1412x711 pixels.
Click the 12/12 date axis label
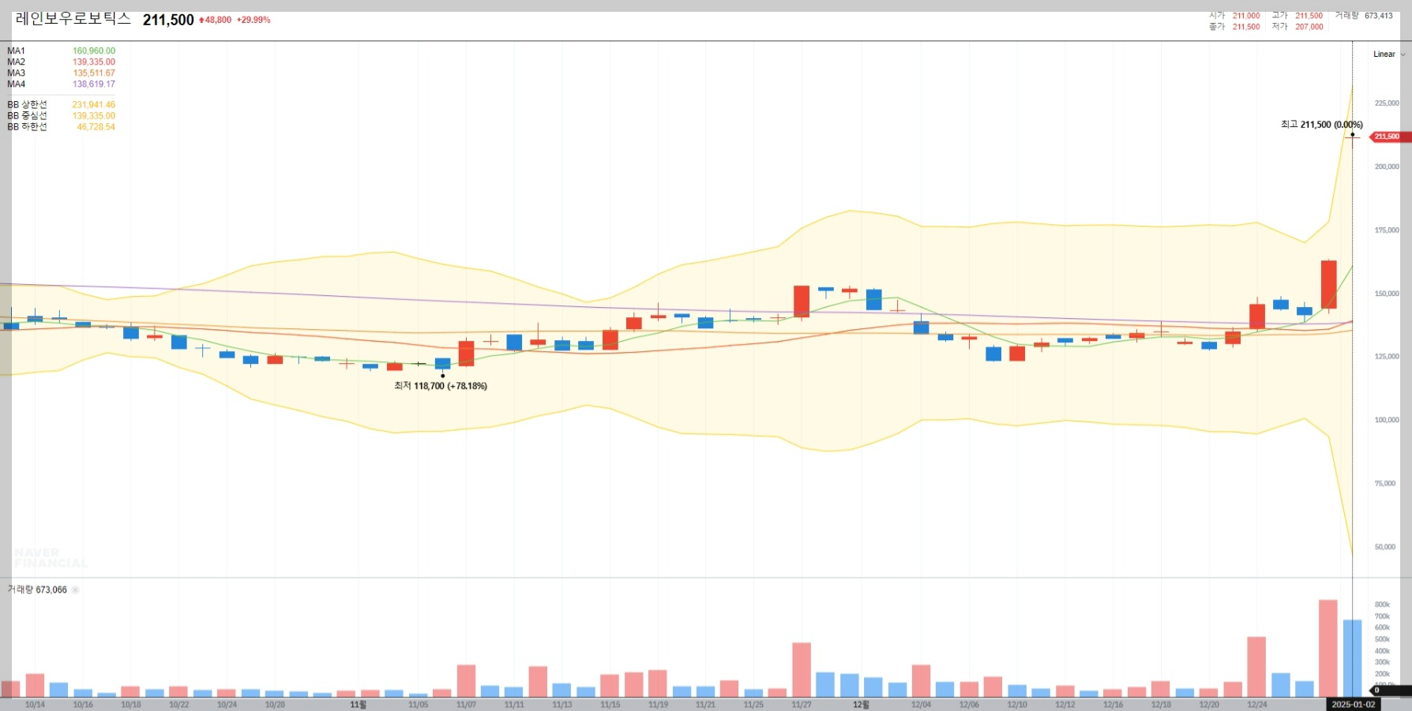(1065, 705)
